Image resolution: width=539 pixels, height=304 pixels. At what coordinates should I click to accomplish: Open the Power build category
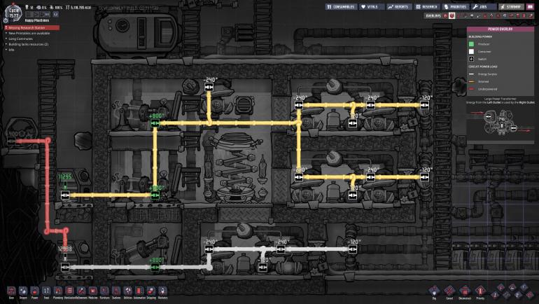tap(35, 291)
